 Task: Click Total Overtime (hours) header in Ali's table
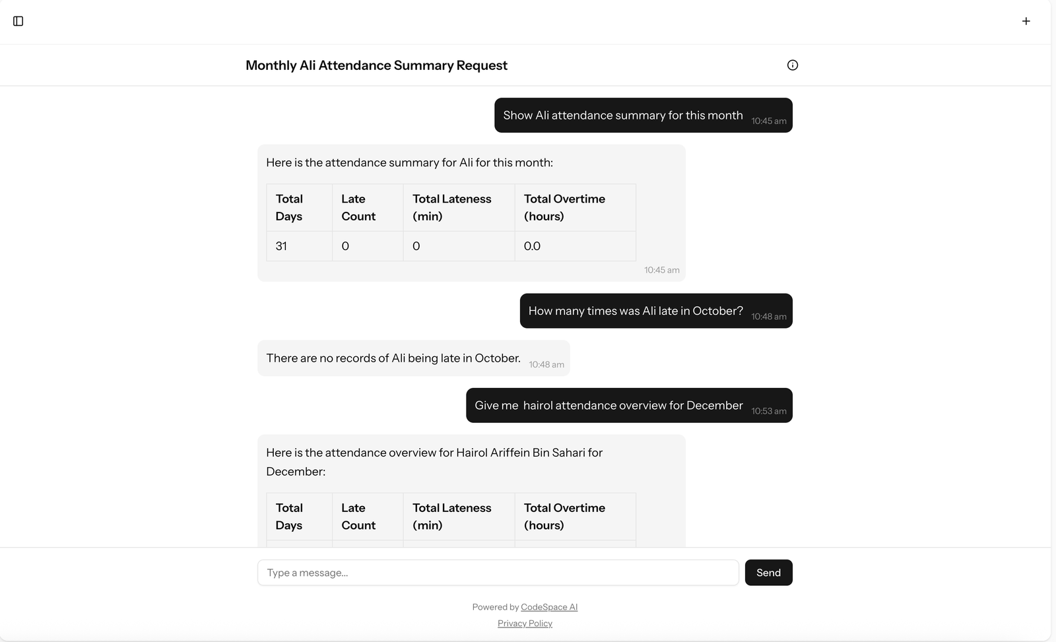coord(564,207)
